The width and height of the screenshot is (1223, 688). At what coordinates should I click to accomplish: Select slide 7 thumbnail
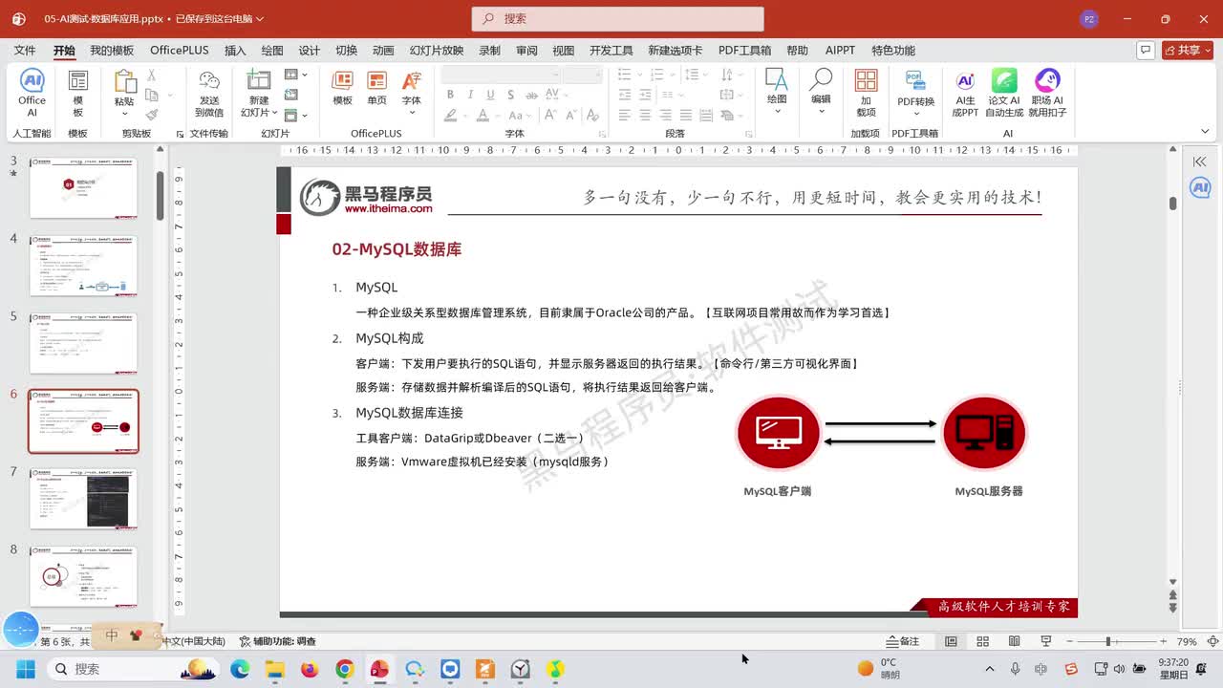tap(83, 498)
